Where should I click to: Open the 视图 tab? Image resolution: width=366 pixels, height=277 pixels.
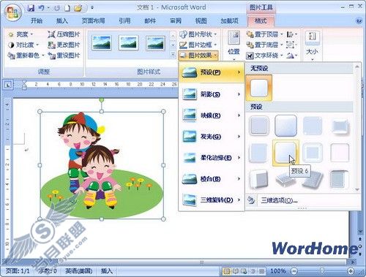[201, 21]
